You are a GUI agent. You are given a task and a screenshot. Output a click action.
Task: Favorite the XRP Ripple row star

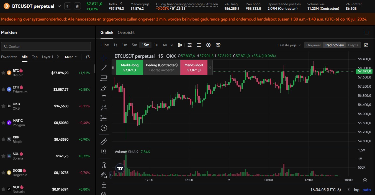click(x=3, y=139)
